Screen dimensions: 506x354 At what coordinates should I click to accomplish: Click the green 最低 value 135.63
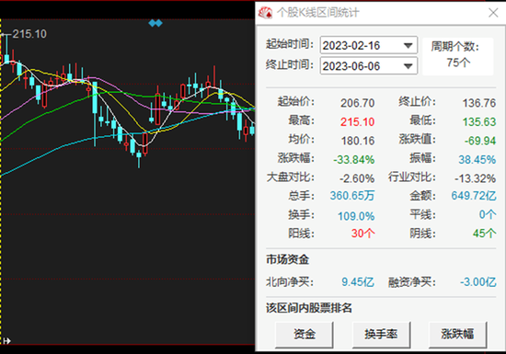point(479,122)
